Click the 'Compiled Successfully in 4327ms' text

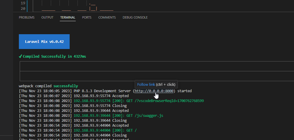pos(54,57)
